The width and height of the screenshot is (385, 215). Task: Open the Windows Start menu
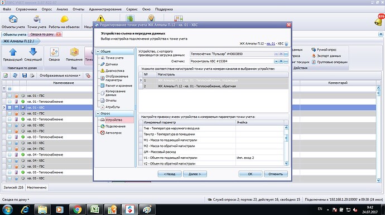7,209
